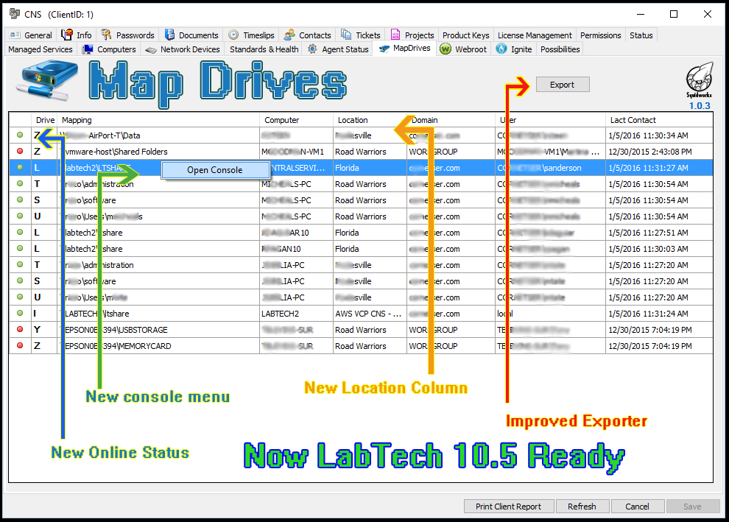The width and height of the screenshot is (729, 522).
Task: Click the Export button
Action: pos(562,84)
